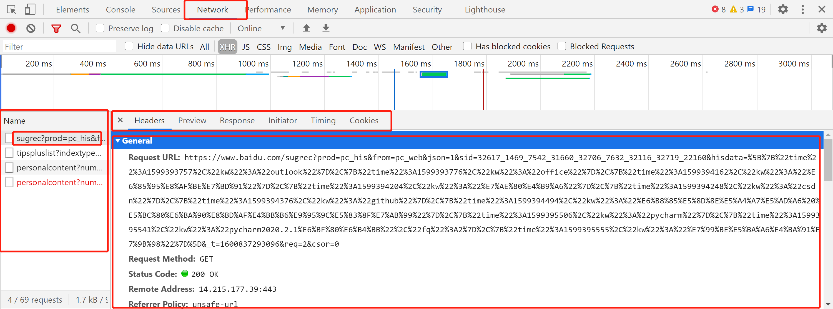Toggle the red filter funnel icon
Viewport: 833px width, 309px height.
point(56,29)
